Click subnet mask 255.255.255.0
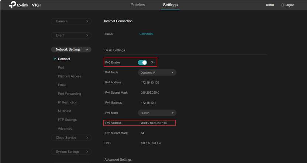This screenshot has height=163, width=307. coord(150,93)
